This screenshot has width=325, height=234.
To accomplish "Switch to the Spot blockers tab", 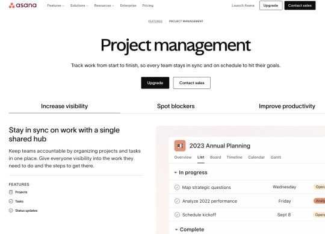I will [176, 106].
